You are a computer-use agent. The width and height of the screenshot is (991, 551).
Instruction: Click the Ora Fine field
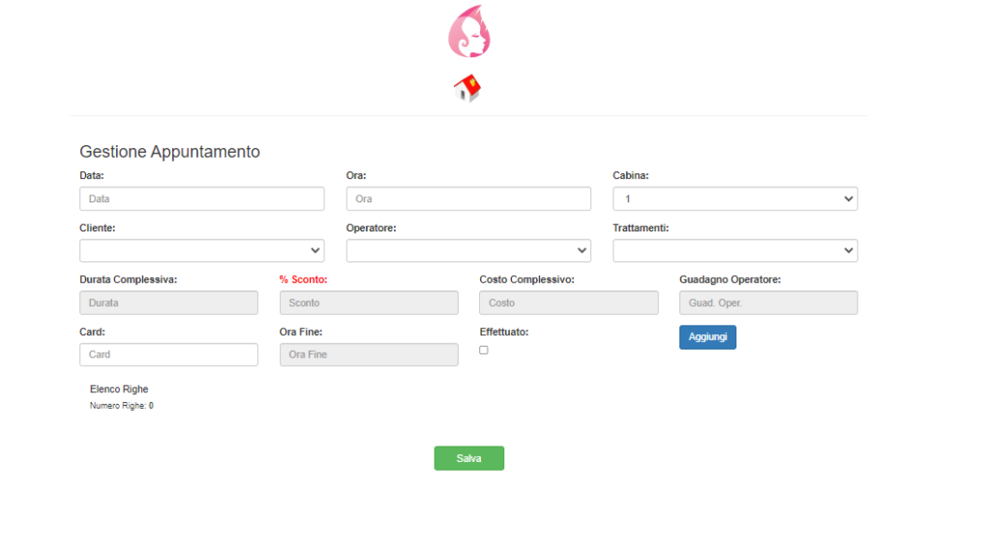369,354
